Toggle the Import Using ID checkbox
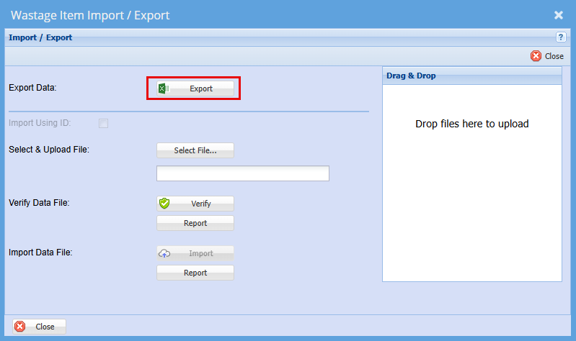This screenshot has height=341, width=576. pyautogui.click(x=103, y=123)
